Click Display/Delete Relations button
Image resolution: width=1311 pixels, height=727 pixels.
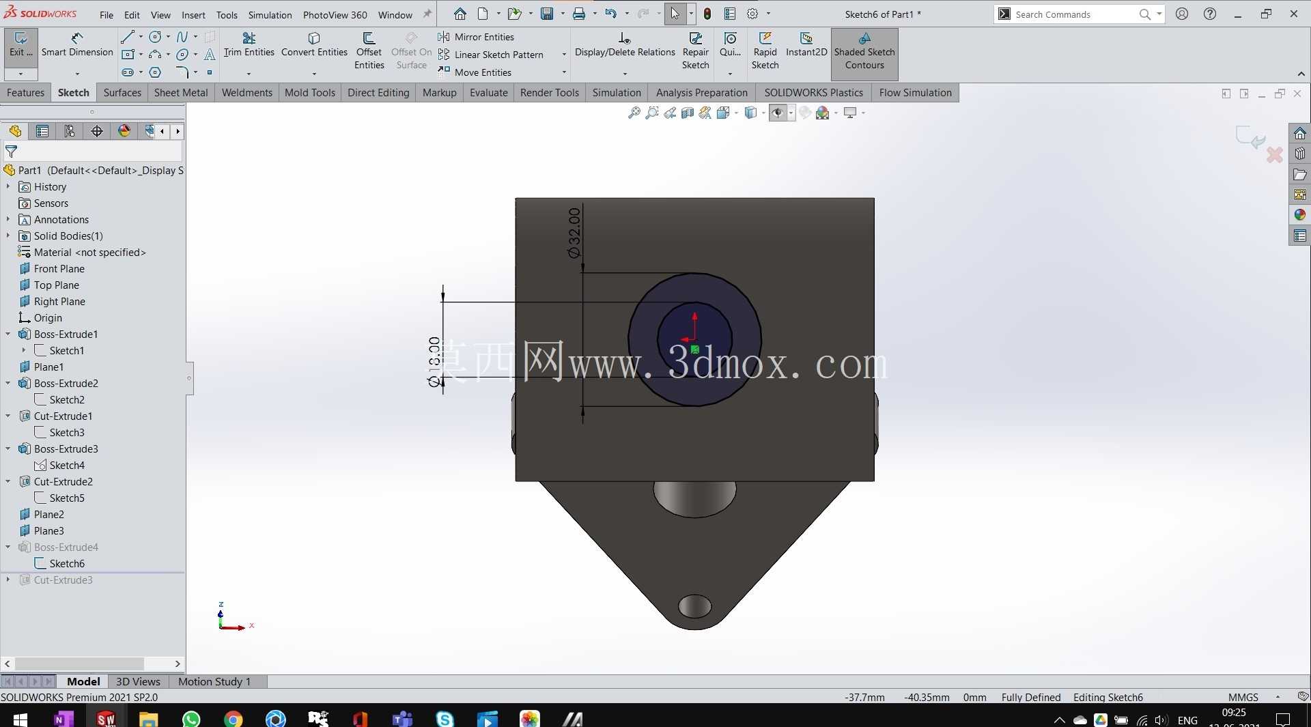[625, 45]
